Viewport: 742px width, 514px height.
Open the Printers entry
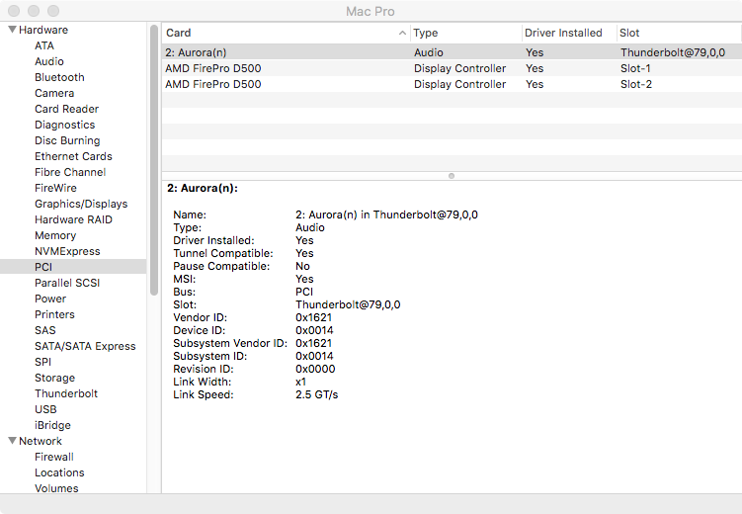click(54, 314)
